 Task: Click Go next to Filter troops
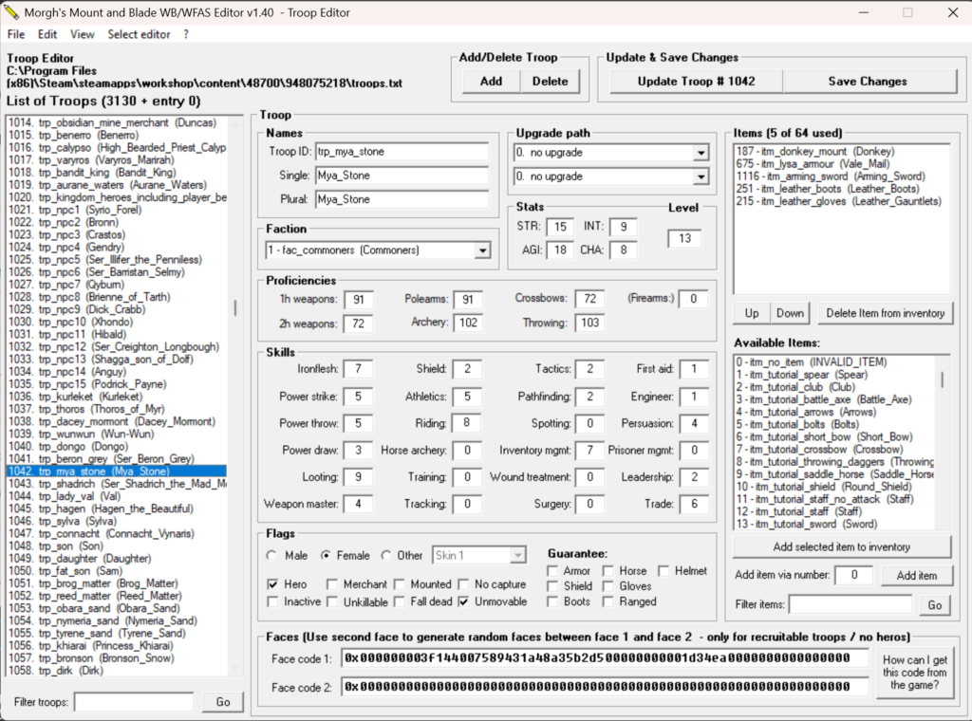pos(222,702)
